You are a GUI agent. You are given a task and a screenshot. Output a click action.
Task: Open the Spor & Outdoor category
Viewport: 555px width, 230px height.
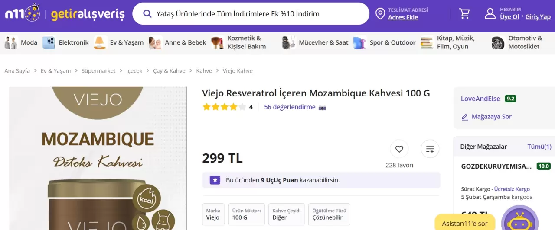click(x=384, y=42)
